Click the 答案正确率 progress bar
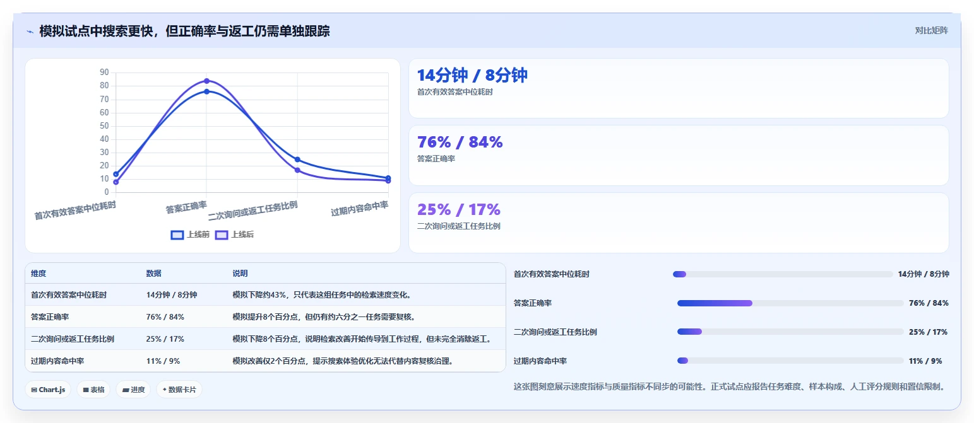The width and height of the screenshot is (974, 423). (790, 303)
